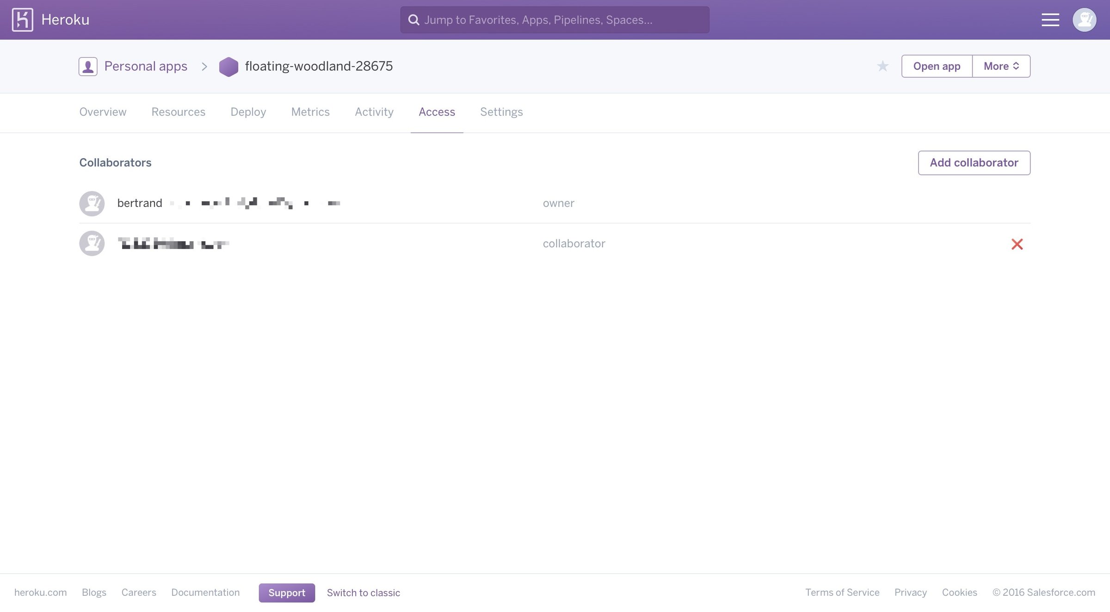The width and height of the screenshot is (1110, 612).
Task: Click the Support button in footer
Action: click(287, 593)
